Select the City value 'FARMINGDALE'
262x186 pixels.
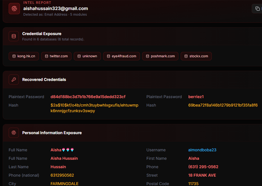coord(65,184)
